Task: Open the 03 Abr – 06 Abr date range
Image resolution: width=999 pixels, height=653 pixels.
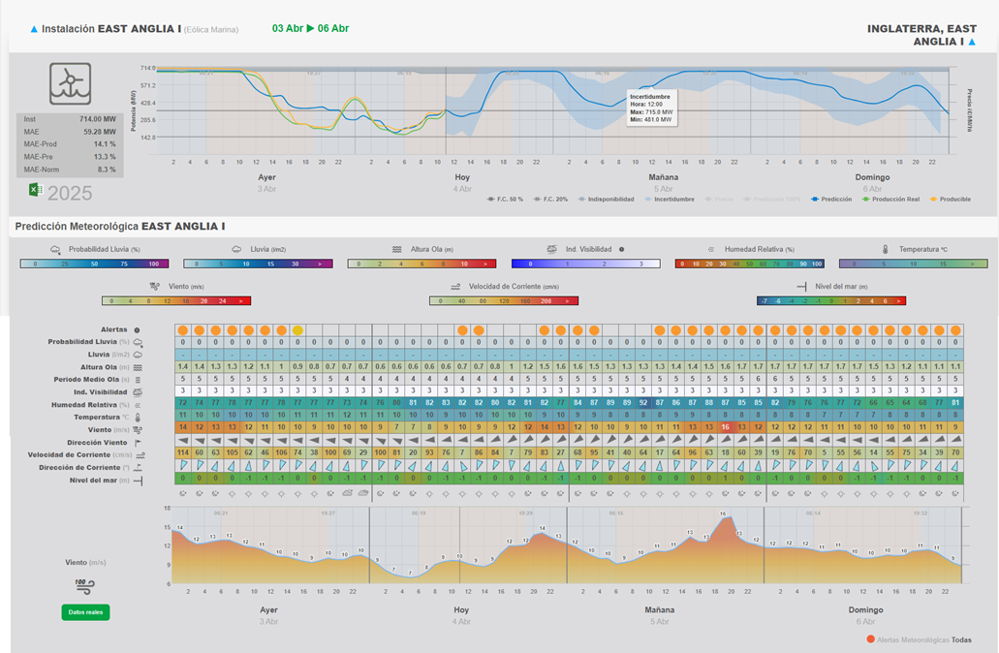Action: [310, 28]
